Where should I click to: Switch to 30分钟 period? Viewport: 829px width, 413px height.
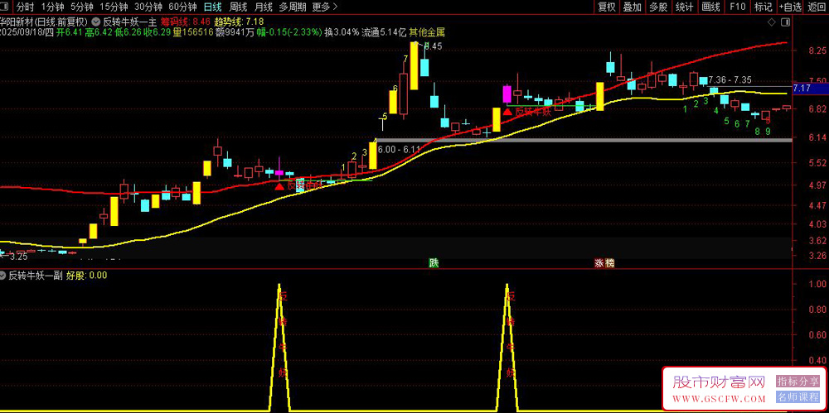[x=148, y=7]
